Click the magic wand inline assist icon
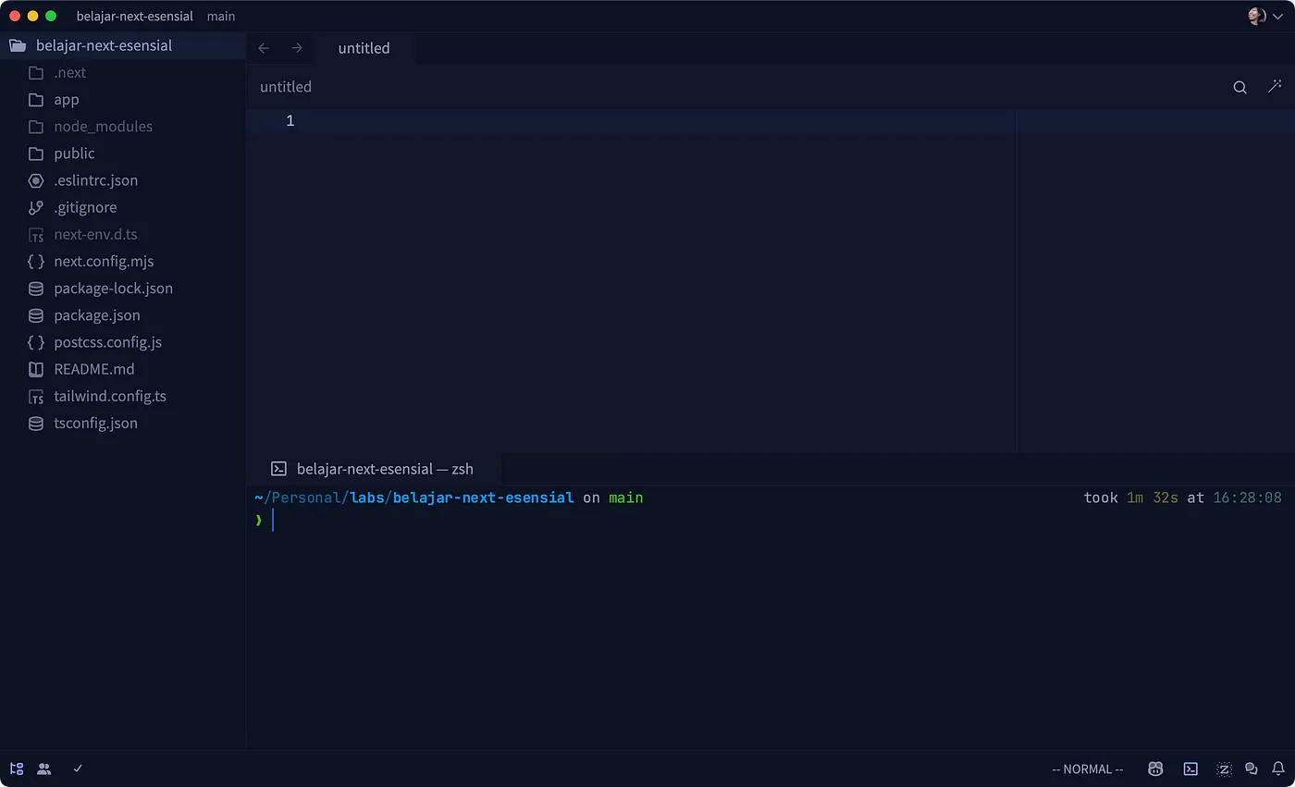This screenshot has width=1295, height=787. tap(1275, 87)
